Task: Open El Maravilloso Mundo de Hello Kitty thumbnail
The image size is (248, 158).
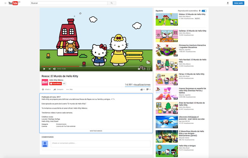Action: (x=167, y=137)
